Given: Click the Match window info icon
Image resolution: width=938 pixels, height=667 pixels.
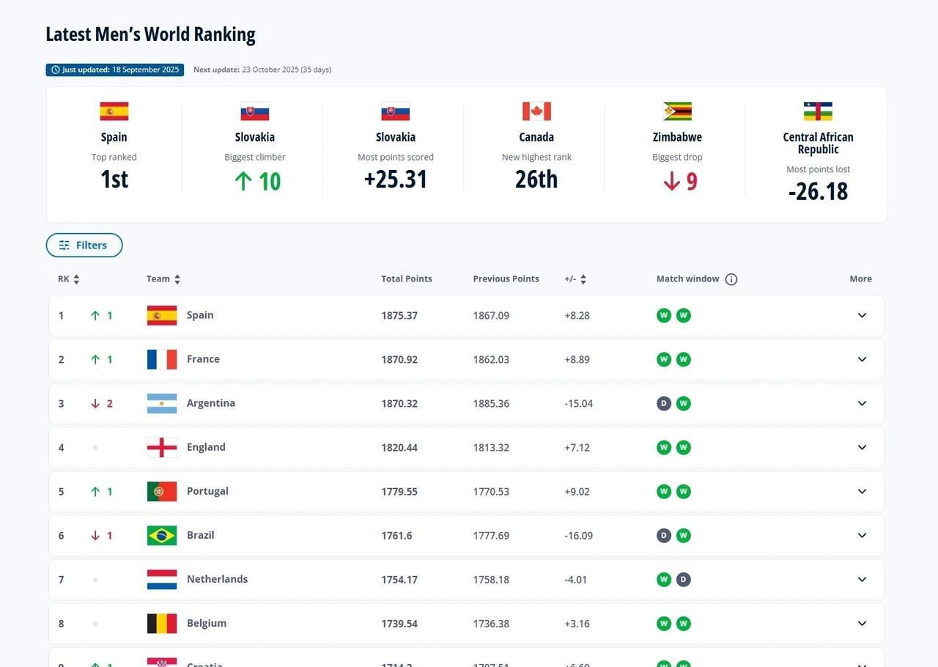Looking at the screenshot, I should (731, 279).
